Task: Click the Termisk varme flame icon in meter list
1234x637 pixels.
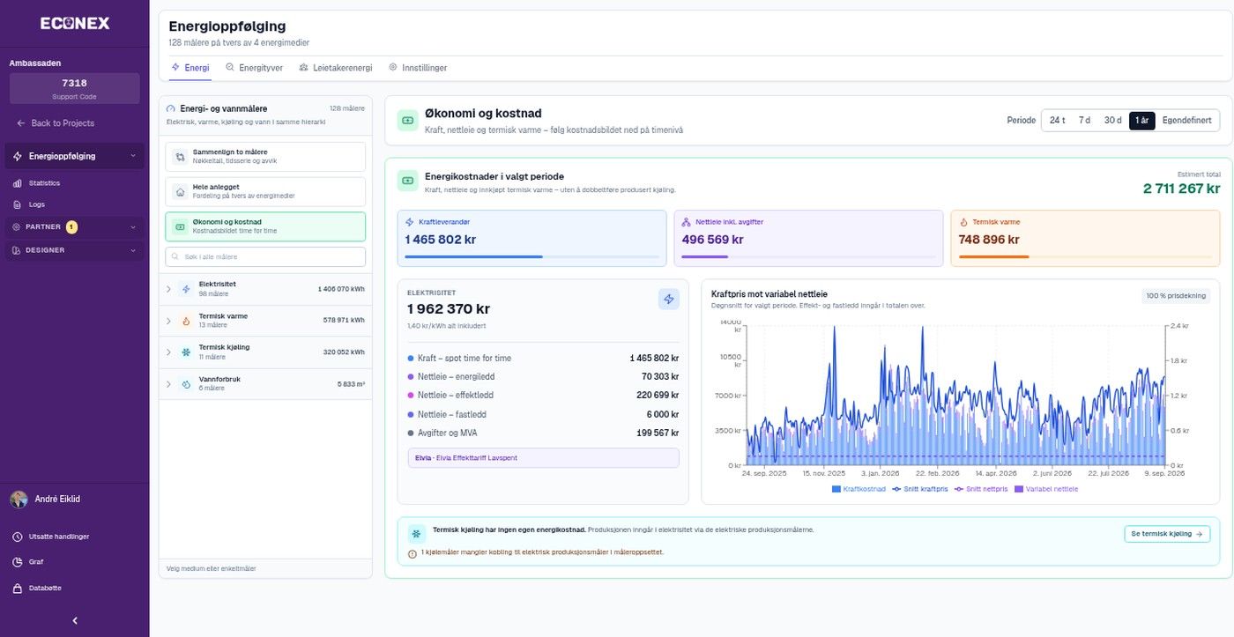Action: pos(186,321)
